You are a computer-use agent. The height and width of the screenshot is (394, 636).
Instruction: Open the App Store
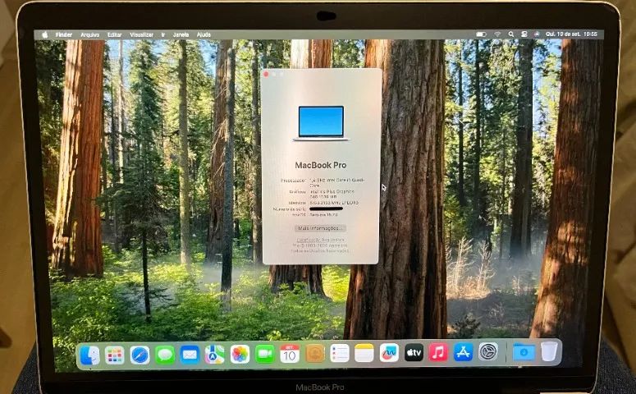(463, 352)
